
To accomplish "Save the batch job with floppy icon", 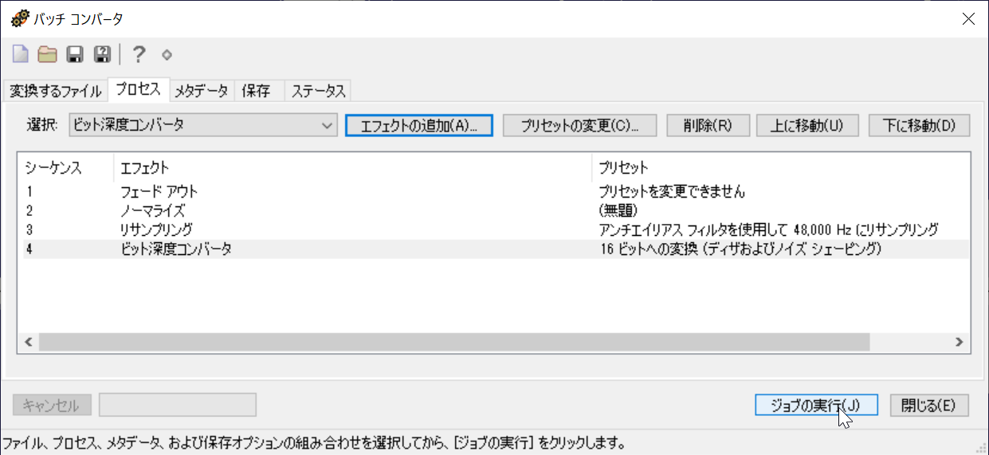I will [x=75, y=54].
